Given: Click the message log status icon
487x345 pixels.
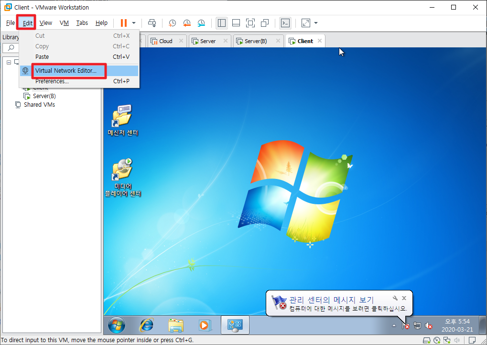Looking at the screenshot, I should tap(472, 340).
